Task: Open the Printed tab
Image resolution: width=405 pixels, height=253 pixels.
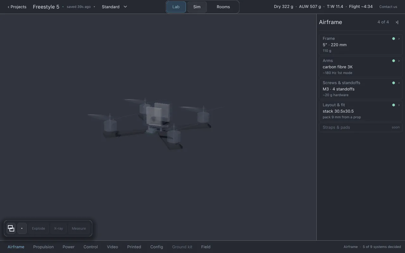Action: (134, 247)
